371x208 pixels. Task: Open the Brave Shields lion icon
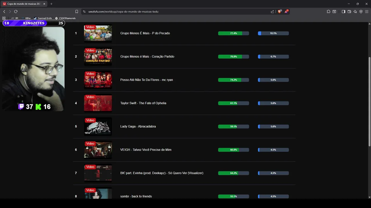279,12
